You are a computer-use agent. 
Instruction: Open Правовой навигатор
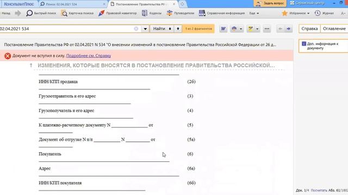(117, 13)
